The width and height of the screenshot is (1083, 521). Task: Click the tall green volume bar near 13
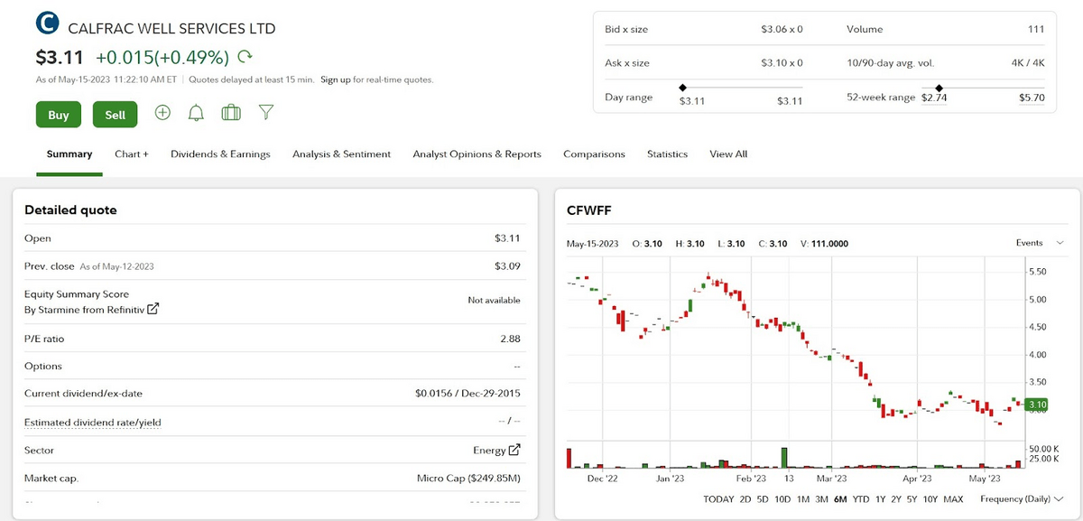[x=785, y=458]
